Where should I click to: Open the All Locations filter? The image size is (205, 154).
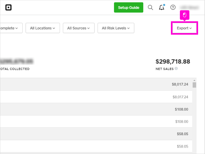[43, 28]
